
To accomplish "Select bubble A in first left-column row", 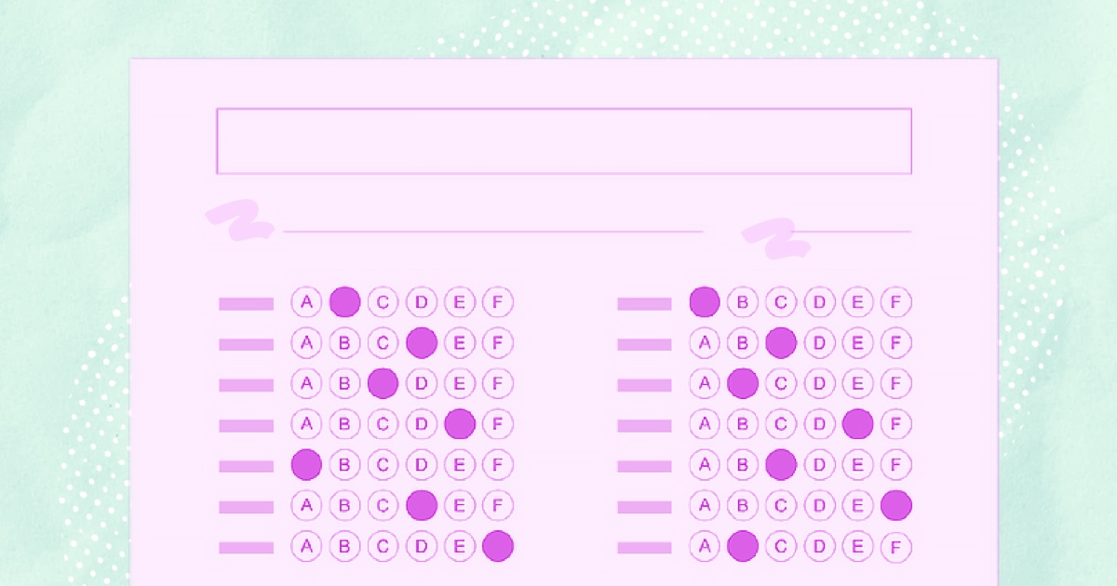I will tap(306, 302).
